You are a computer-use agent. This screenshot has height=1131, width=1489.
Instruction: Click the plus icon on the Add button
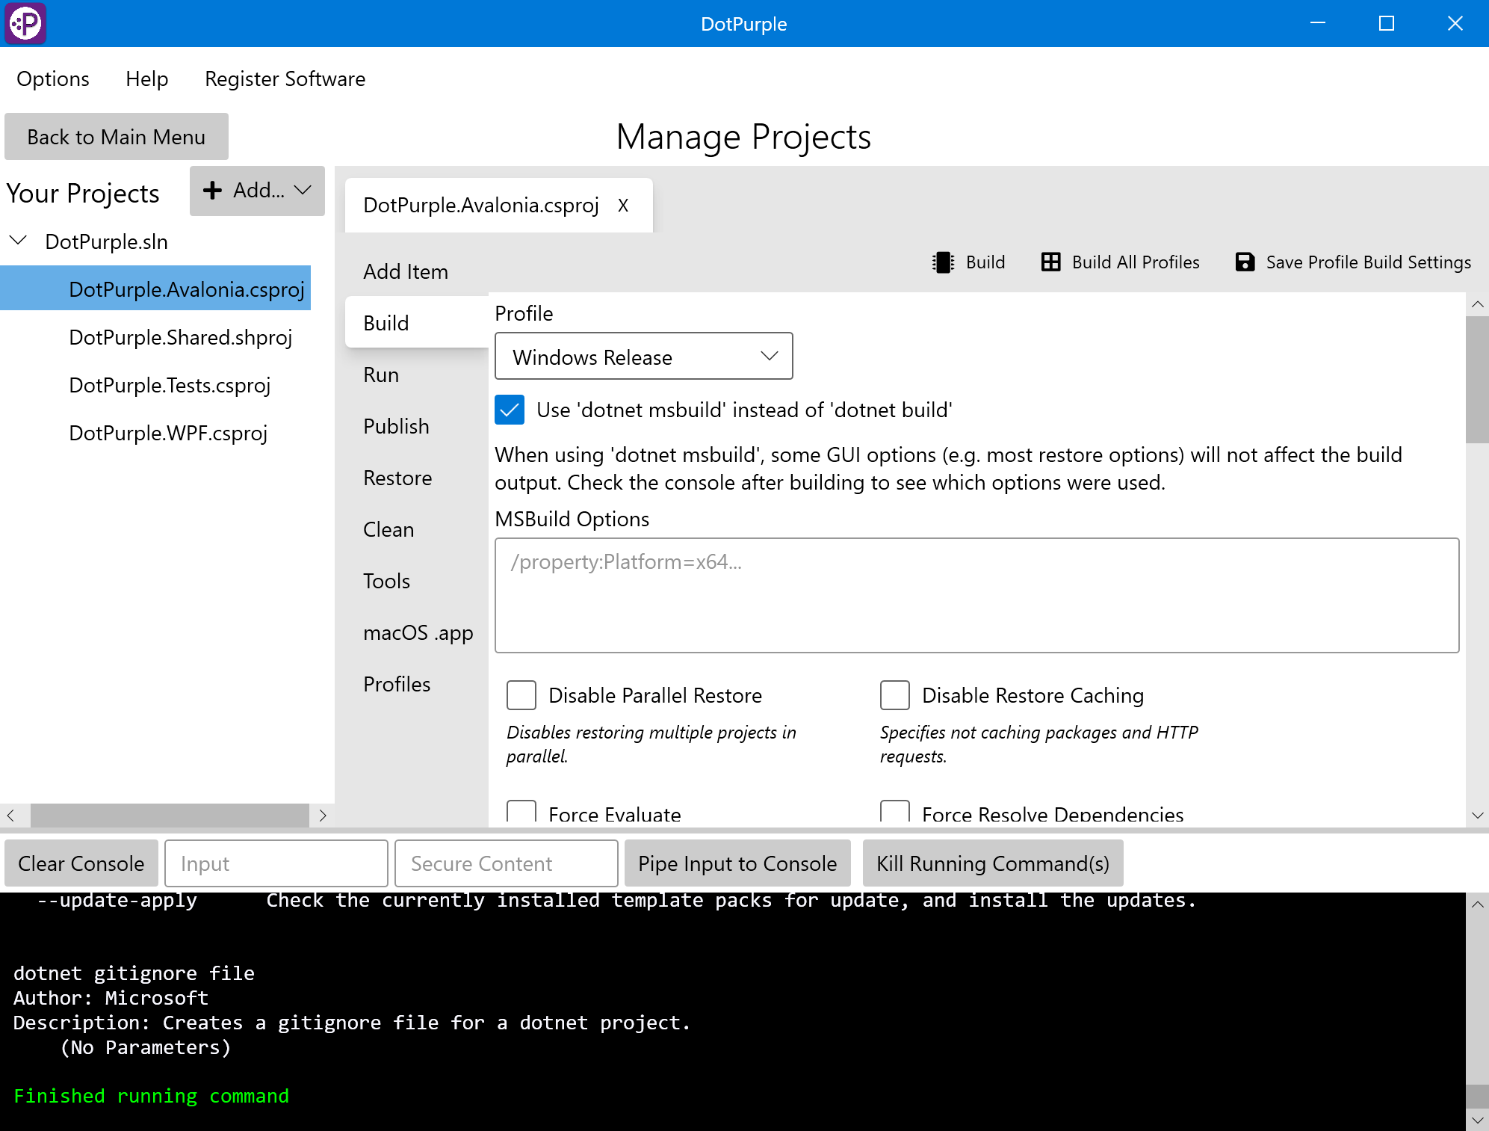coord(213,191)
